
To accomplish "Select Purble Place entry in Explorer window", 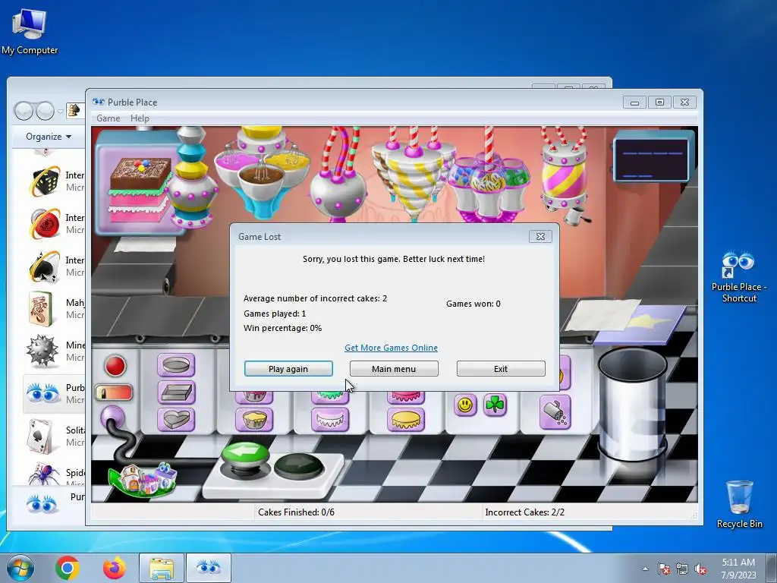I will pyautogui.click(x=55, y=394).
